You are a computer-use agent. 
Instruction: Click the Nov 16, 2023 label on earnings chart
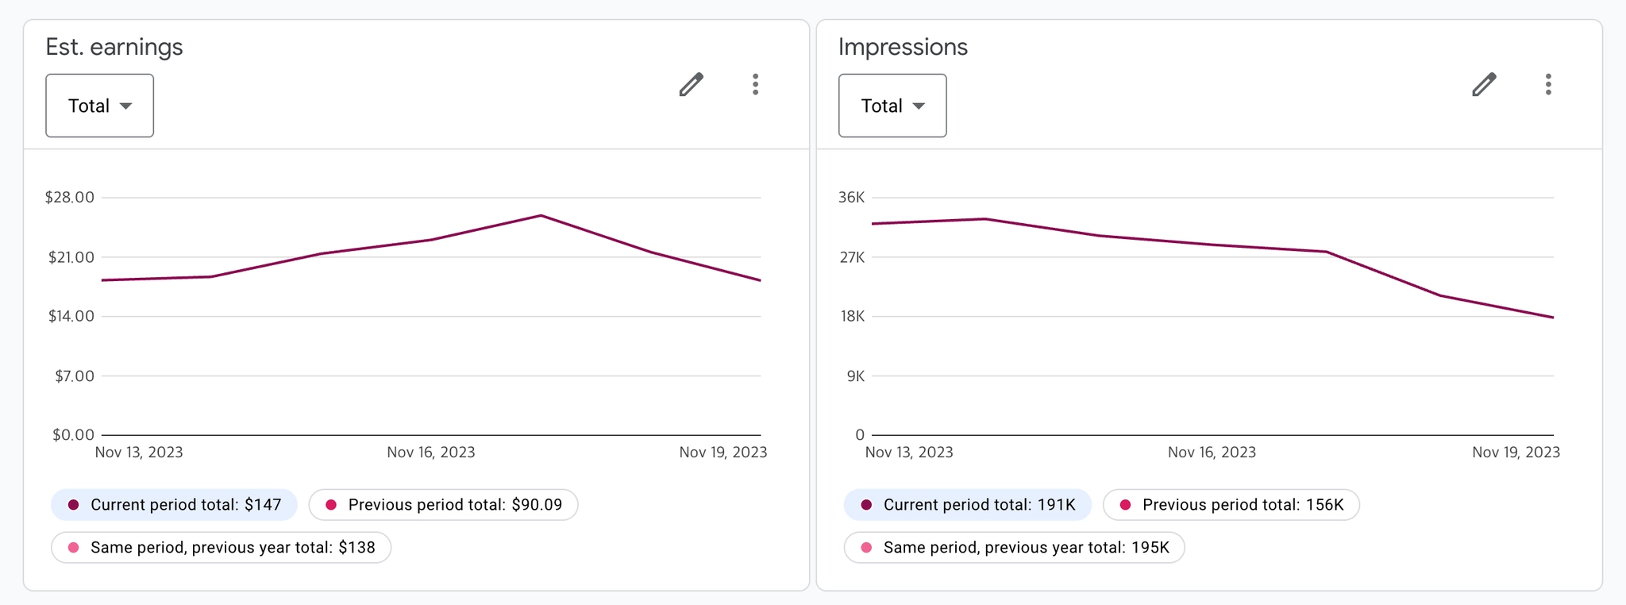430,453
